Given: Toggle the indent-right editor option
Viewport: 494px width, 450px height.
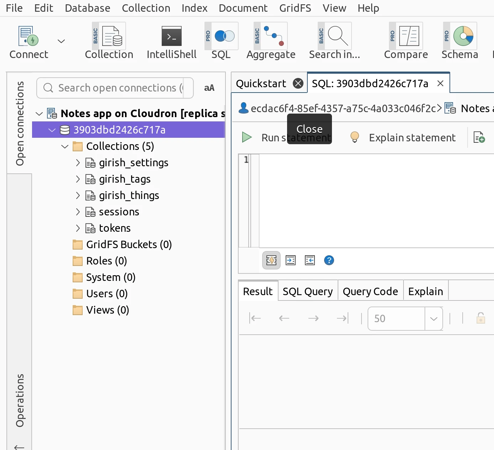Looking at the screenshot, I should point(290,260).
